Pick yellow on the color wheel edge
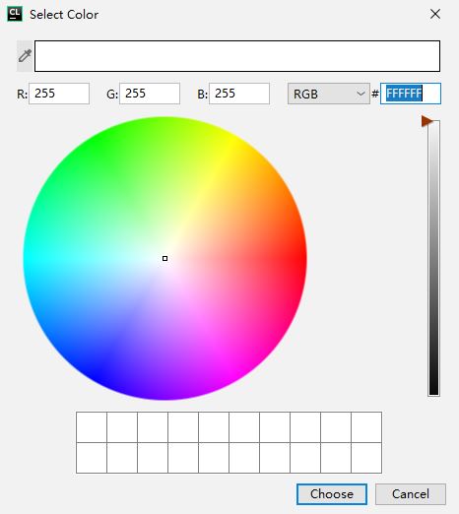The image size is (459, 514). click(x=232, y=141)
